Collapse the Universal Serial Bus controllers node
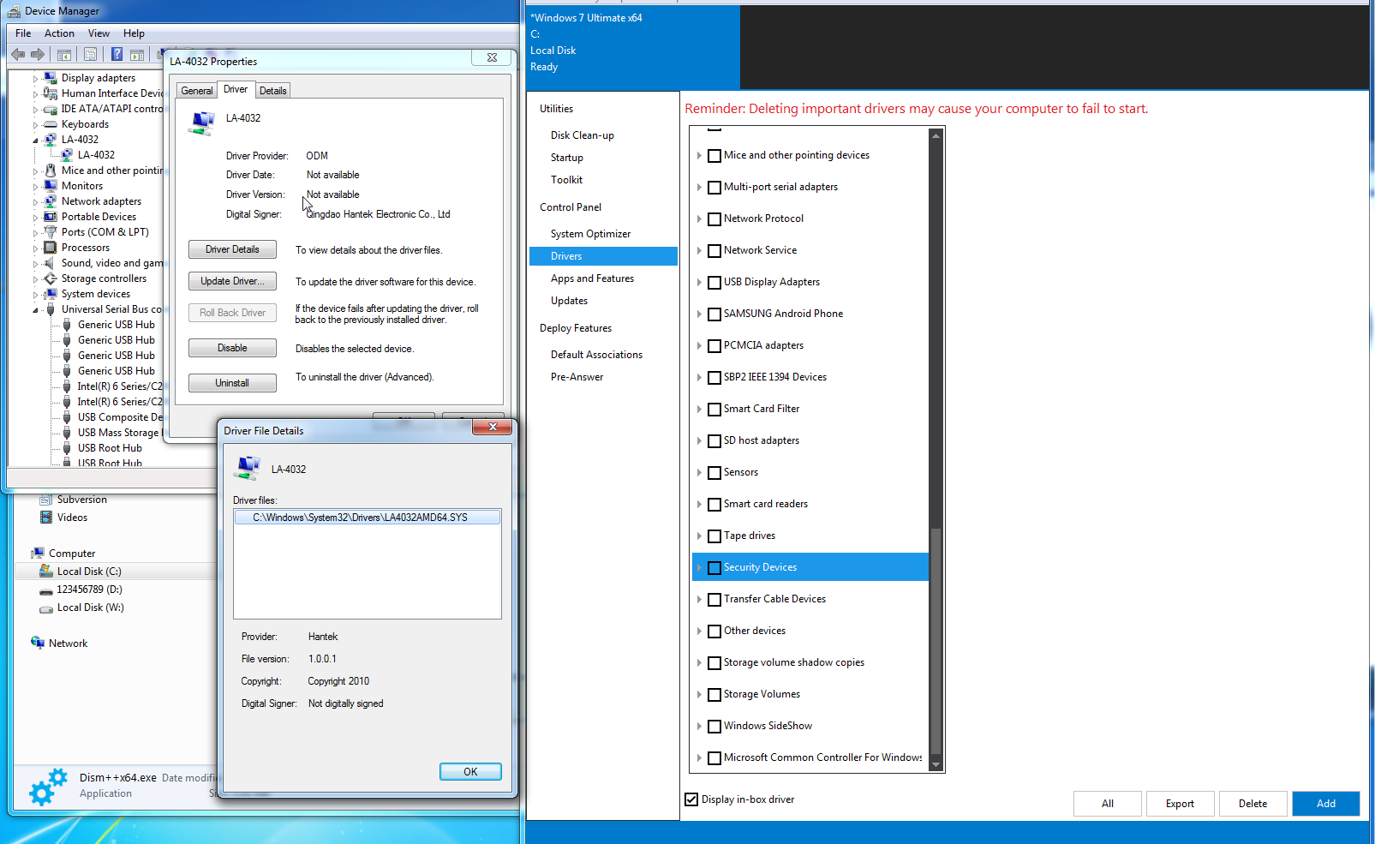1375x844 pixels. pos(35,310)
